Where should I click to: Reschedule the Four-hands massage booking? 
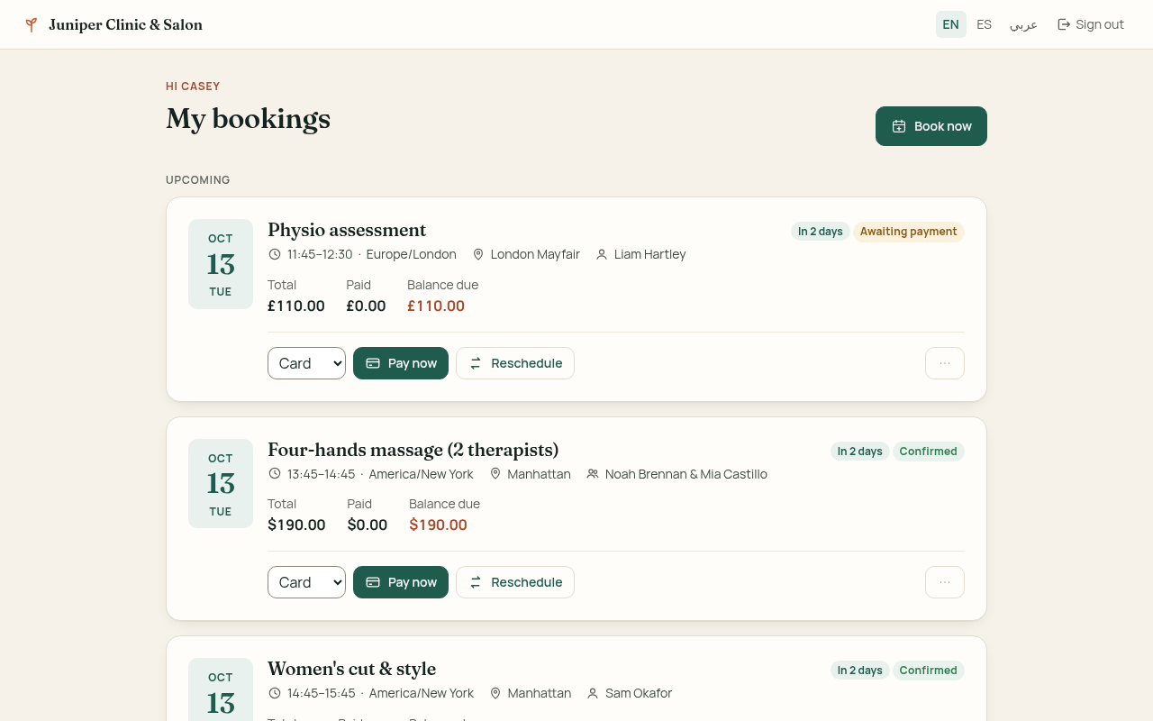pyautogui.click(x=515, y=582)
